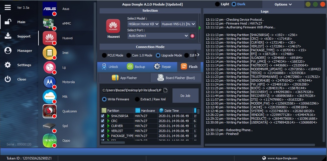The height and width of the screenshot is (161, 327).
Task: Click the file browse icon beside path
Action: click(x=165, y=90)
